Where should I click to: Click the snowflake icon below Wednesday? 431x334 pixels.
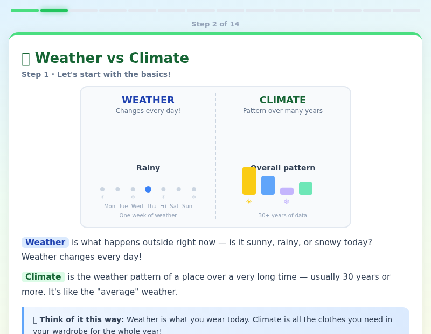tap(133, 197)
